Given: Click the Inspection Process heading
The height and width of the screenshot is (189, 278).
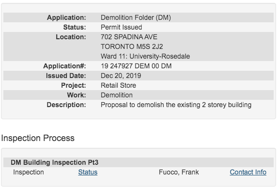Looking at the screenshot, I should pyautogui.click(x=38, y=138).
